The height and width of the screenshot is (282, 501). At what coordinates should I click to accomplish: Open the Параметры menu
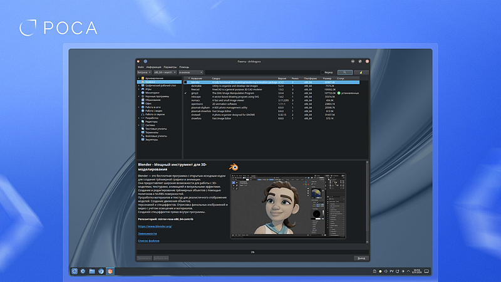click(x=170, y=66)
